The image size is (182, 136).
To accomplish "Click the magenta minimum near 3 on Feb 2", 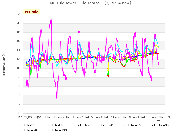I will point(57,98).
